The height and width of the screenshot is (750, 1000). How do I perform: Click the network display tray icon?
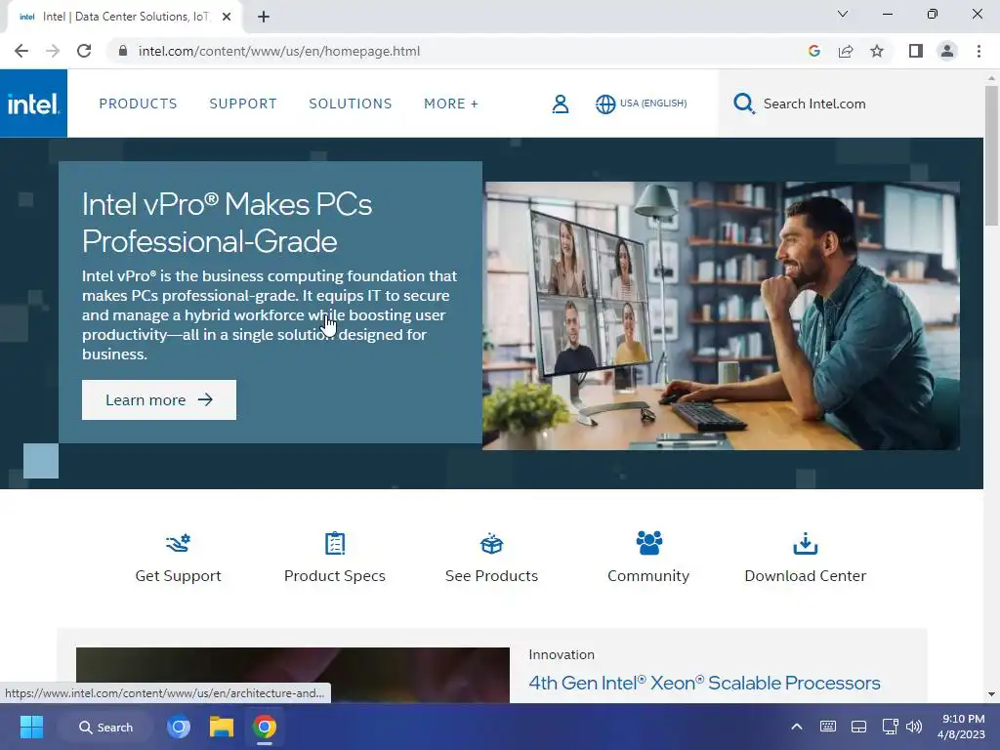pyautogui.click(x=890, y=727)
